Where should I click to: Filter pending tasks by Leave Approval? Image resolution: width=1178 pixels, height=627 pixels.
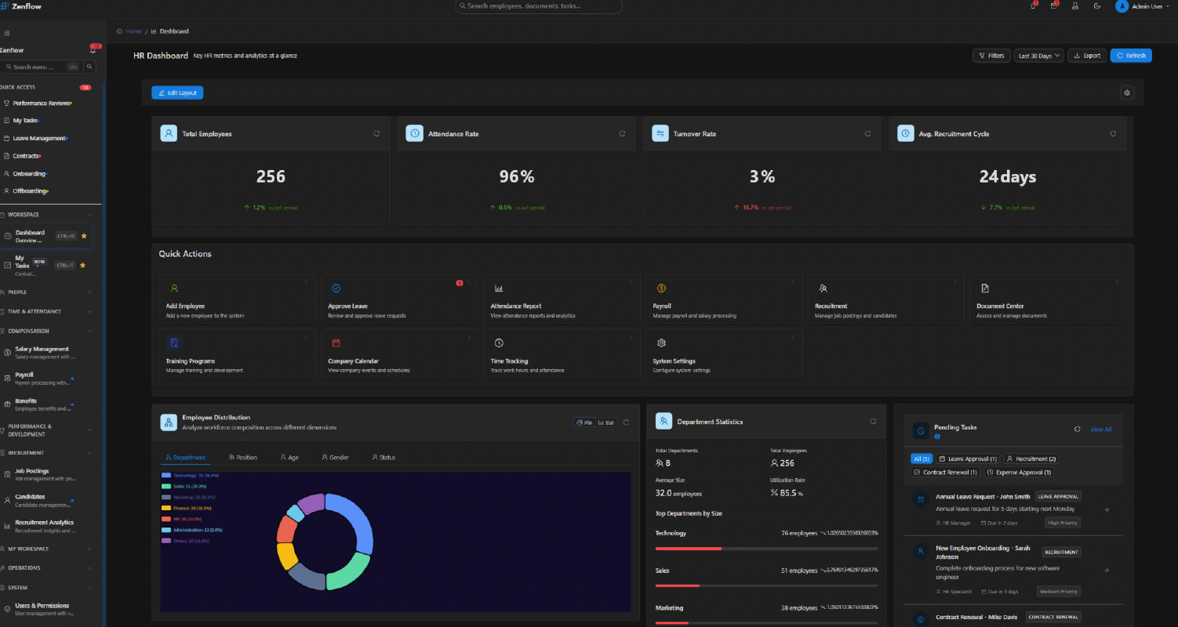[966, 458]
